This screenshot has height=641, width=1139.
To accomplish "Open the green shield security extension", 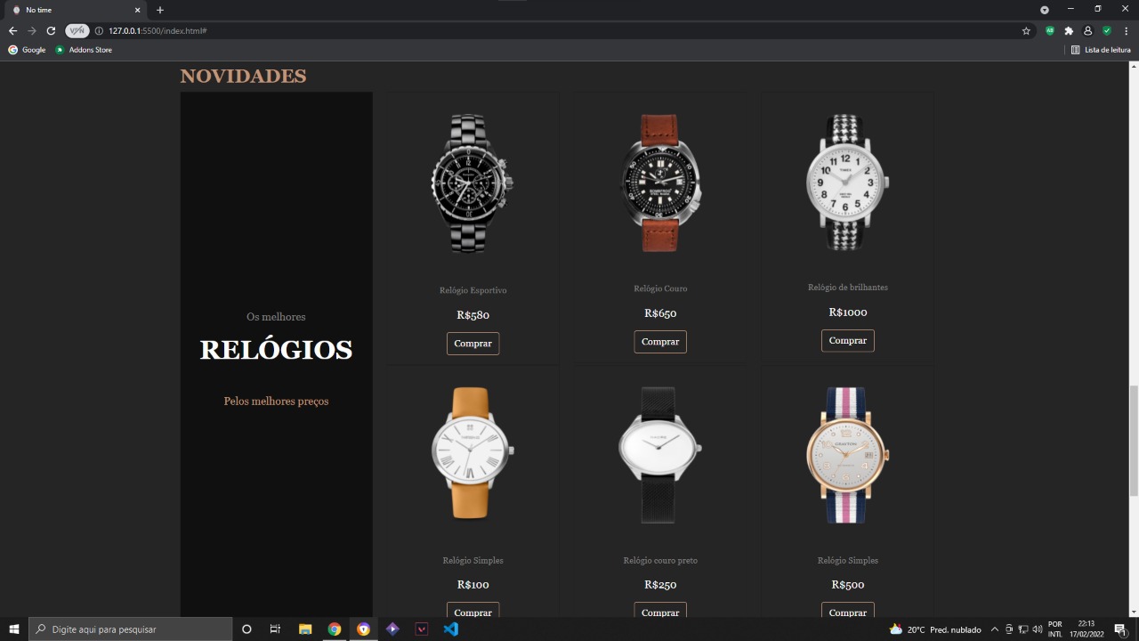I will coord(1107,29).
